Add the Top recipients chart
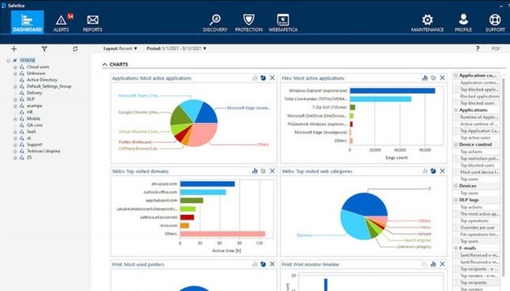The height and width of the screenshot is (291, 510). 473,282
